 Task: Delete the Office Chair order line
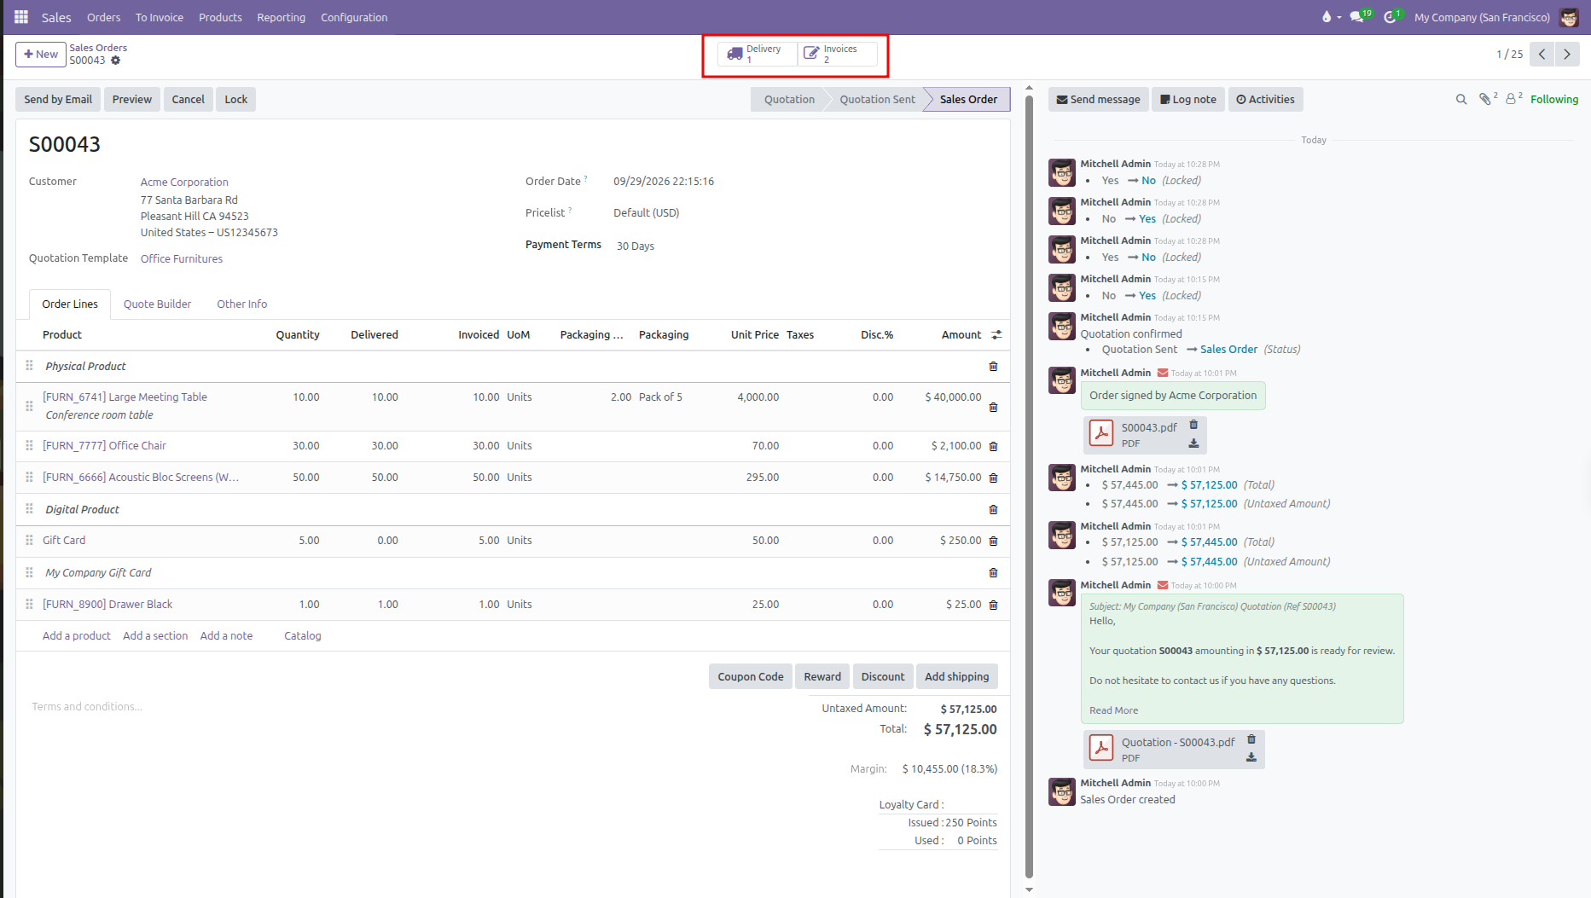pyautogui.click(x=993, y=447)
